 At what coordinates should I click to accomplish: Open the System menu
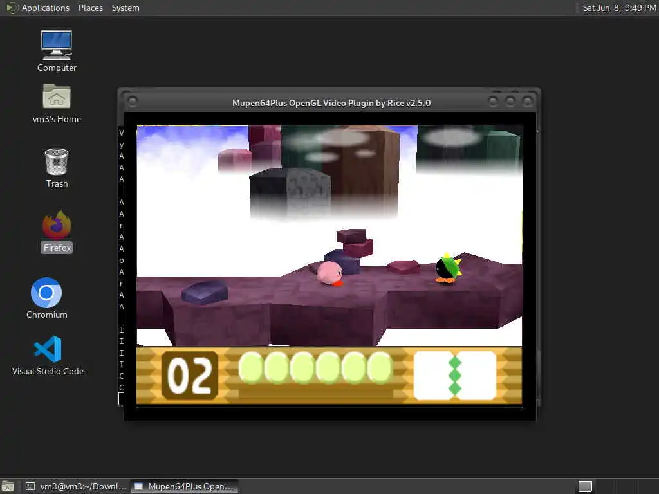pos(125,8)
